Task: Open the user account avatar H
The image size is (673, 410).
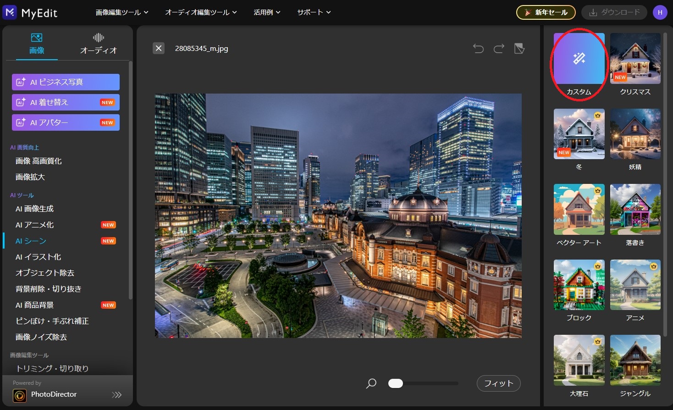Action: coord(660,12)
